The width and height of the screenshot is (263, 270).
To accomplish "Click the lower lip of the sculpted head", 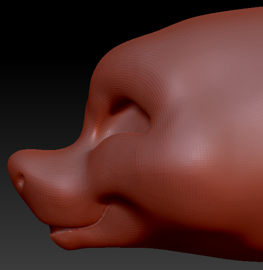I will coord(74,239).
